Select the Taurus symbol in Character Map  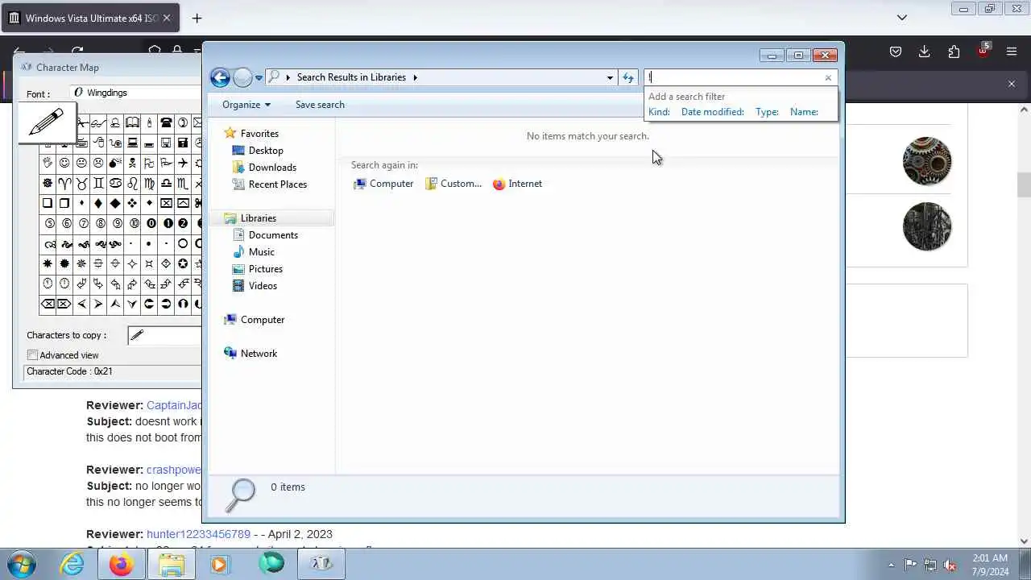(81, 184)
